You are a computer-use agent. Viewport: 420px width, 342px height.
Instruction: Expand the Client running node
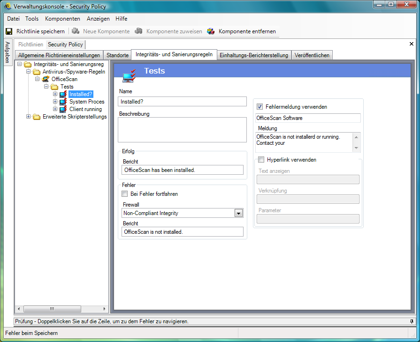(55, 109)
